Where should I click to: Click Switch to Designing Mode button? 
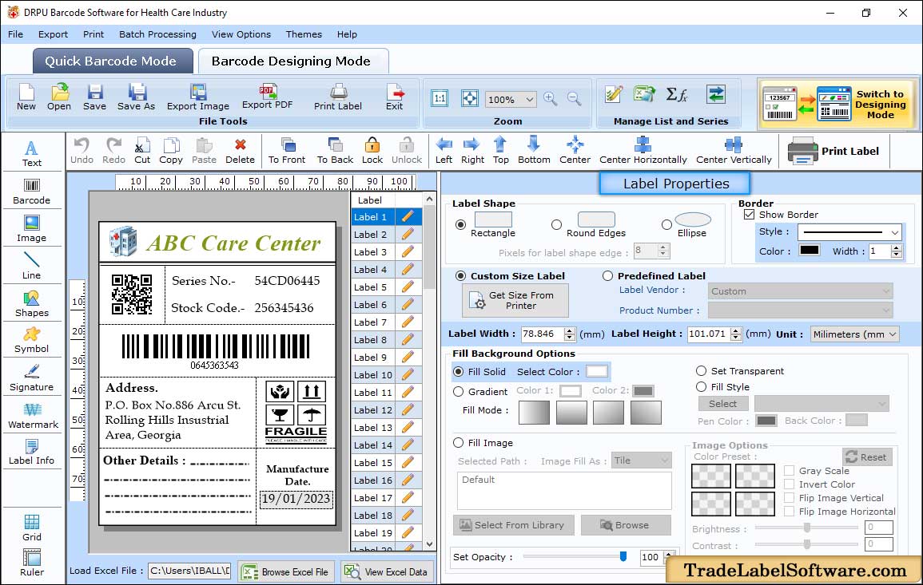click(x=837, y=104)
